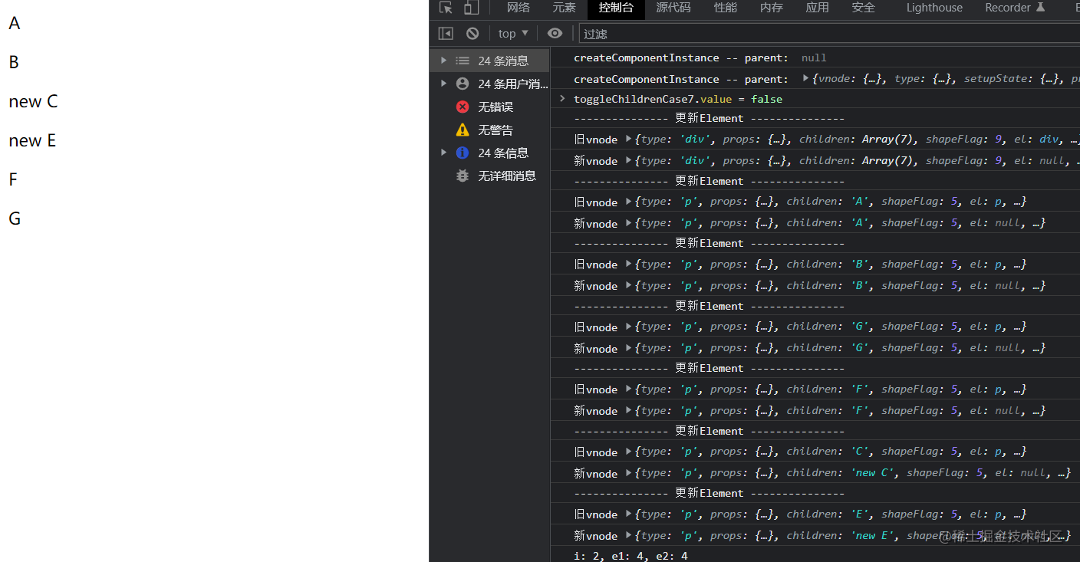
Task: Expand 旧vnode p object with children 'E'
Action: 629,514
